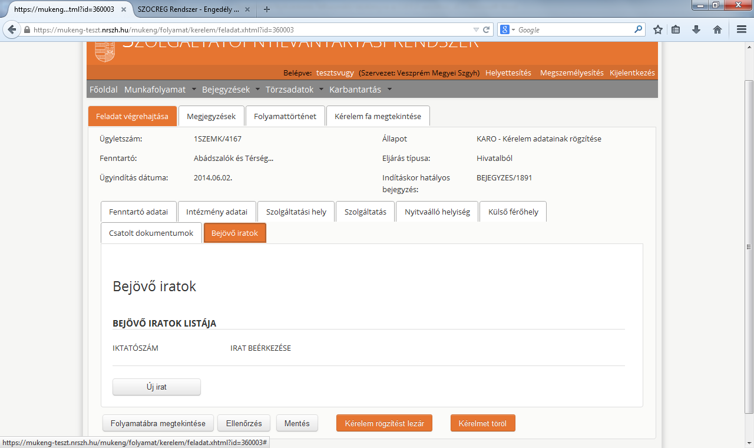Click Helyettesítés link
This screenshot has width=754, height=448.
pyautogui.click(x=508, y=73)
